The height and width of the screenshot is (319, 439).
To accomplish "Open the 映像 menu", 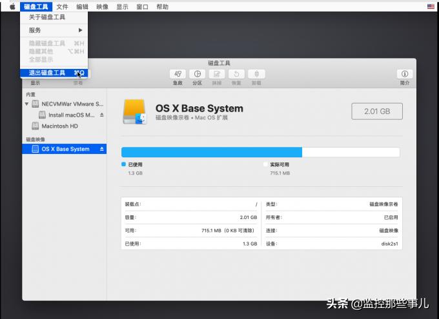I will point(103,6).
